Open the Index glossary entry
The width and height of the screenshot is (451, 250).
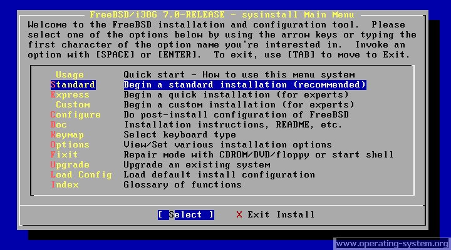click(65, 184)
